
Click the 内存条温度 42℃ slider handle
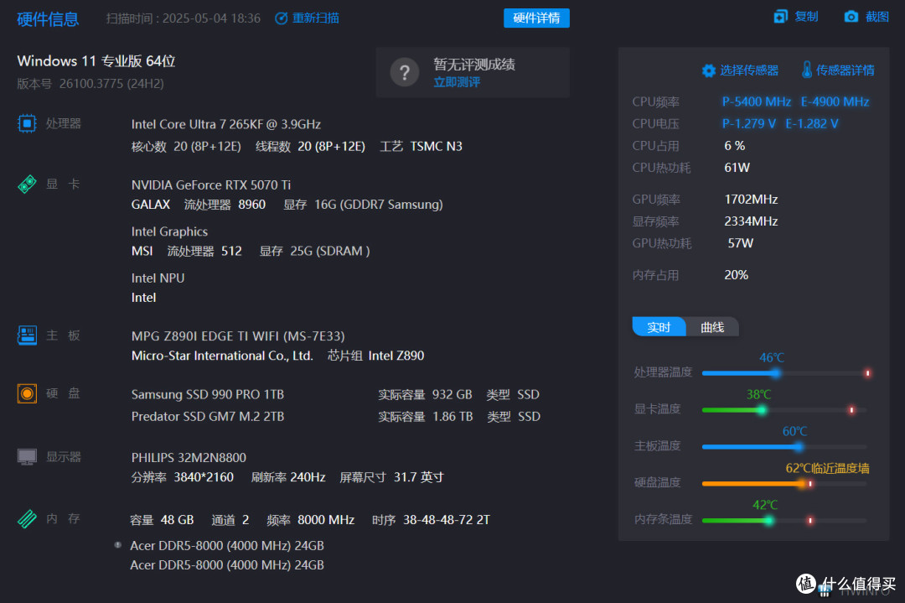pyautogui.click(x=768, y=521)
